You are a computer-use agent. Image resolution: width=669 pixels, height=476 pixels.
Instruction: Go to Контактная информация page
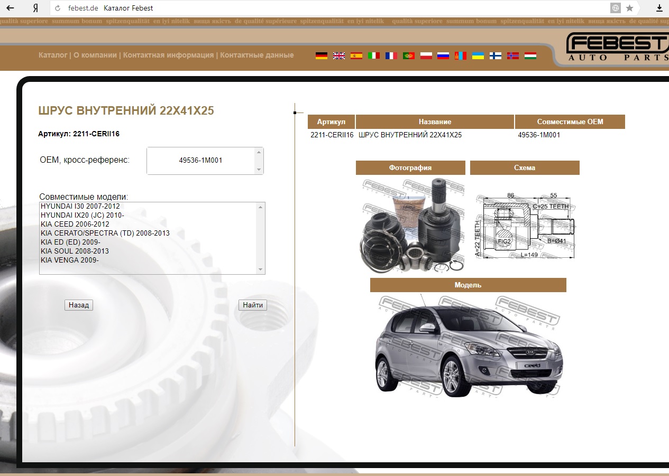pos(168,55)
